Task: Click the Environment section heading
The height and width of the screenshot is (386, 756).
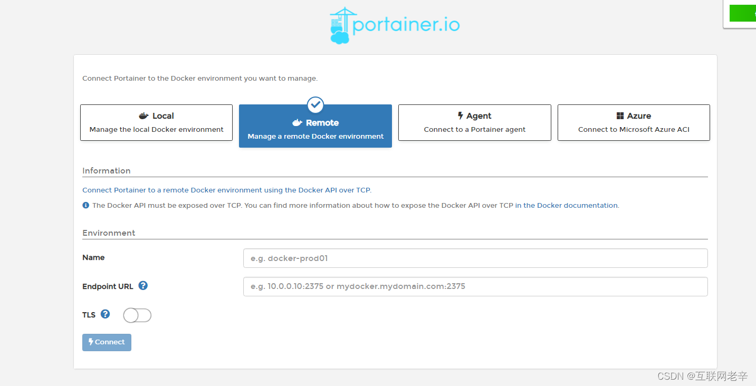Action: pos(109,233)
